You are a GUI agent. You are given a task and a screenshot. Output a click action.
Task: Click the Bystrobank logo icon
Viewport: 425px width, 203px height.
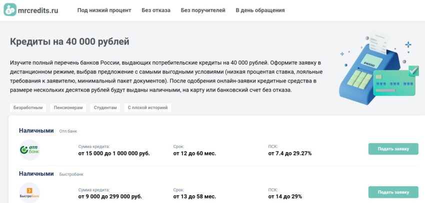(29, 192)
